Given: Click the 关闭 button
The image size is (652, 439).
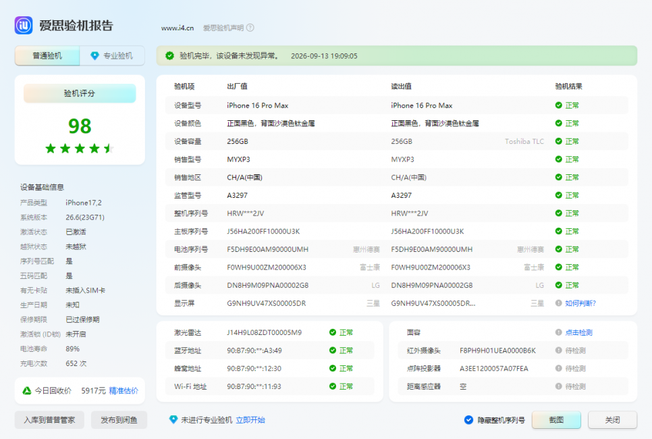Looking at the screenshot, I should [x=612, y=420].
